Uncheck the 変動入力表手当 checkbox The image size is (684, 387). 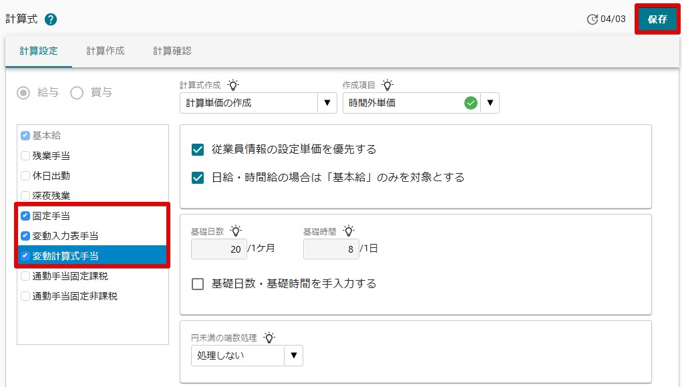tap(25, 236)
